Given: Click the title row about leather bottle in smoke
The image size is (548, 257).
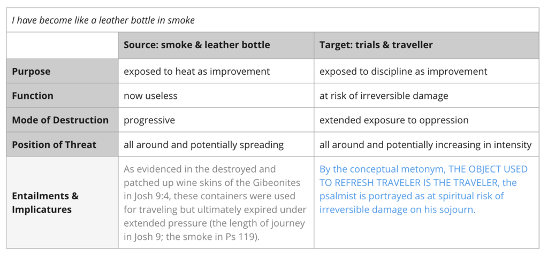Looking at the screenshot, I should click(103, 20).
